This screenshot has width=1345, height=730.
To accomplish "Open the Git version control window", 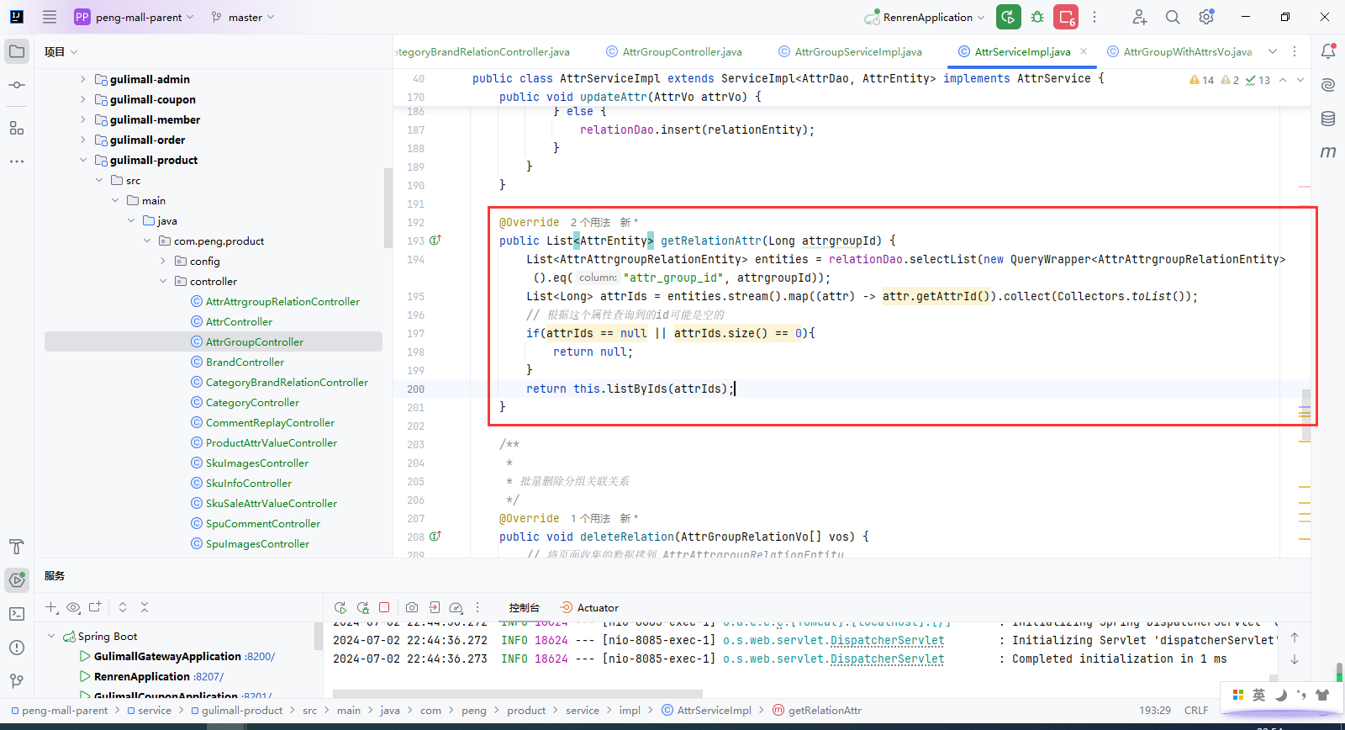I will tap(17, 680).
